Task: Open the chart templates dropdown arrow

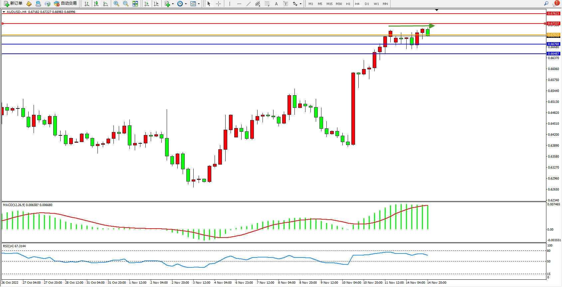Action: coord(199,4)
